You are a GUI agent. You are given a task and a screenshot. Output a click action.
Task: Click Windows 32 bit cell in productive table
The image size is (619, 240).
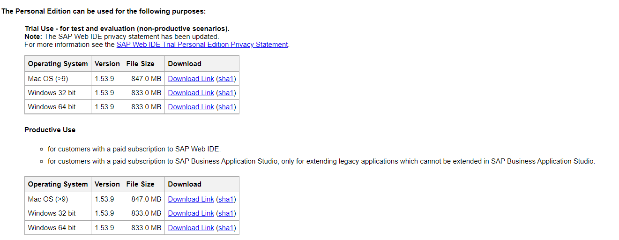tap(58, 213)
